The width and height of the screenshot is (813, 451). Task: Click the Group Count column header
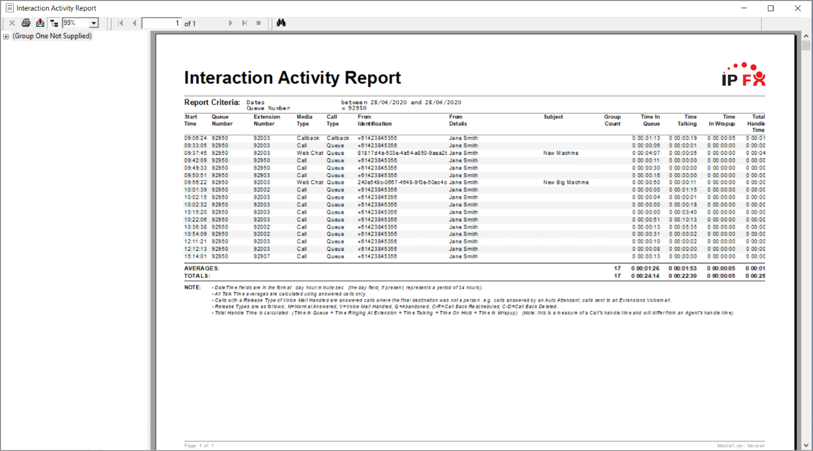(612, 120)
